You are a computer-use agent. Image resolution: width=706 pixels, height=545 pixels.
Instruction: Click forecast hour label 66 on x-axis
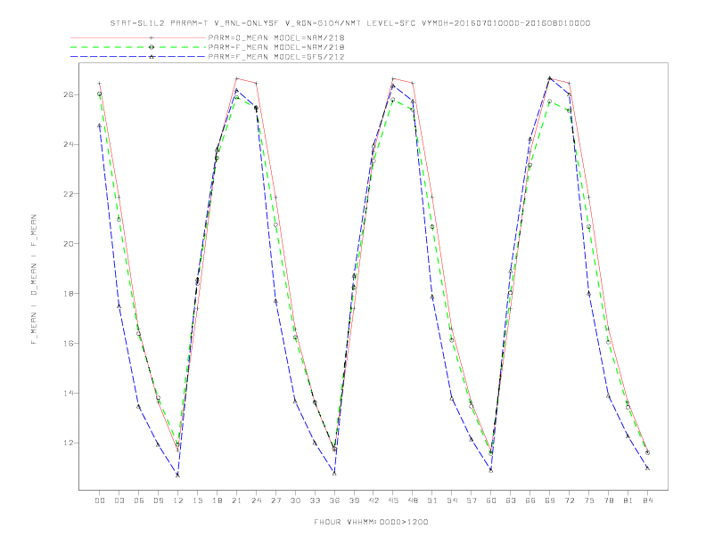[x=530, y=500]
